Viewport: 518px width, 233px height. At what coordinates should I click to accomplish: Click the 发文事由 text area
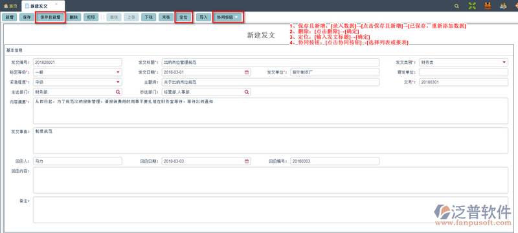point(271,141)
